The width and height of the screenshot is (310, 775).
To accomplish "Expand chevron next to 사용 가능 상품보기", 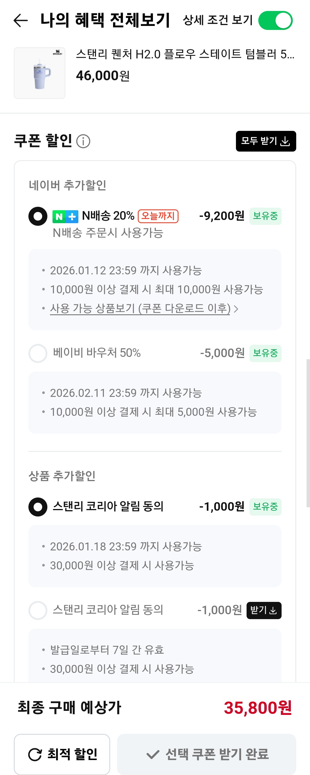I will [236, 309].
